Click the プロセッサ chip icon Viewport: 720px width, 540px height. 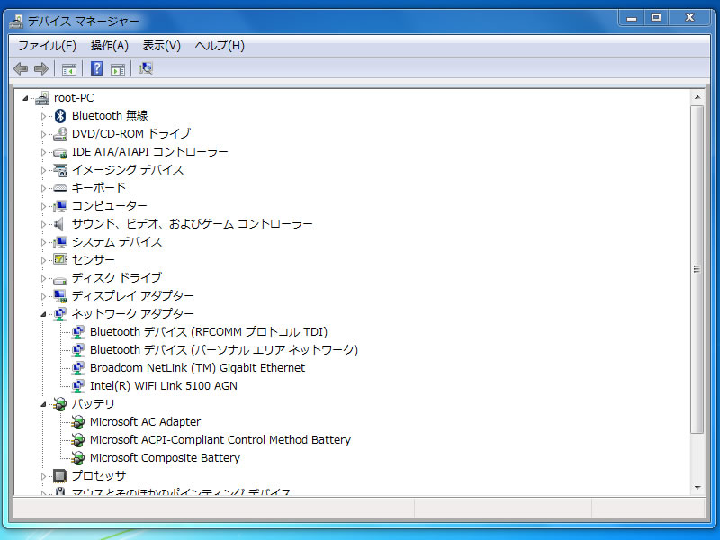(x=60, y=476)
